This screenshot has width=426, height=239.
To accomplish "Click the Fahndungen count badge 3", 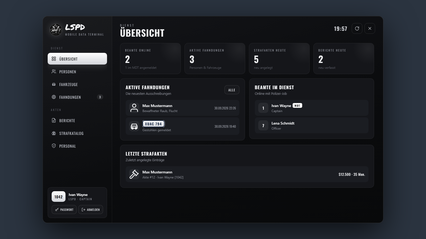I will tap(100, 97).
